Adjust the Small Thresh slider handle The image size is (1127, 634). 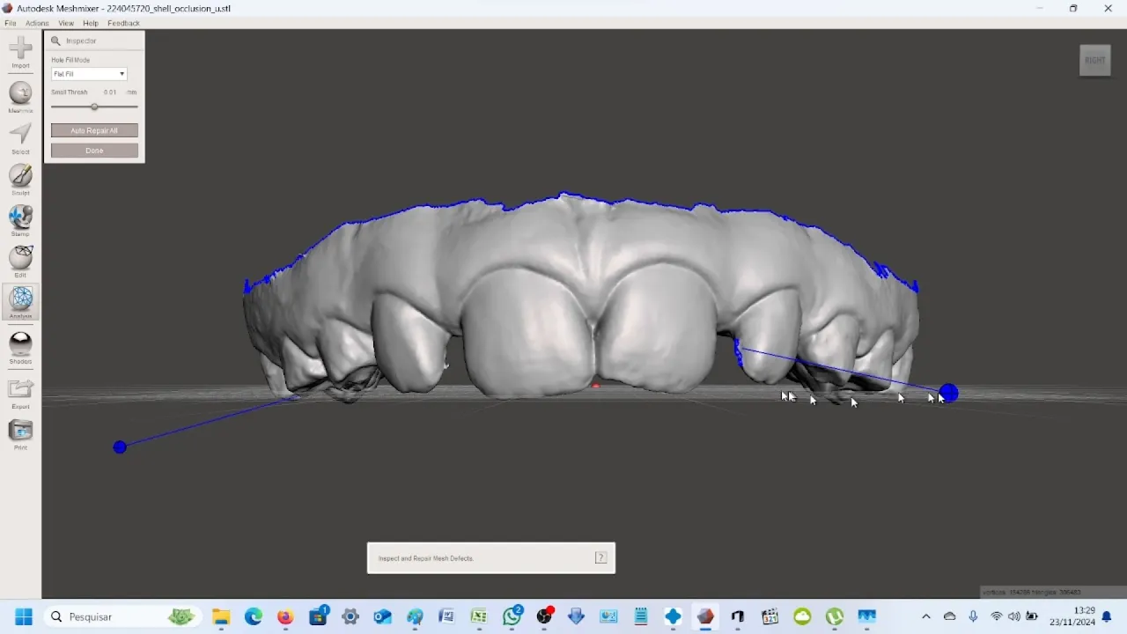pyautogui.click(x=94, y=107)
